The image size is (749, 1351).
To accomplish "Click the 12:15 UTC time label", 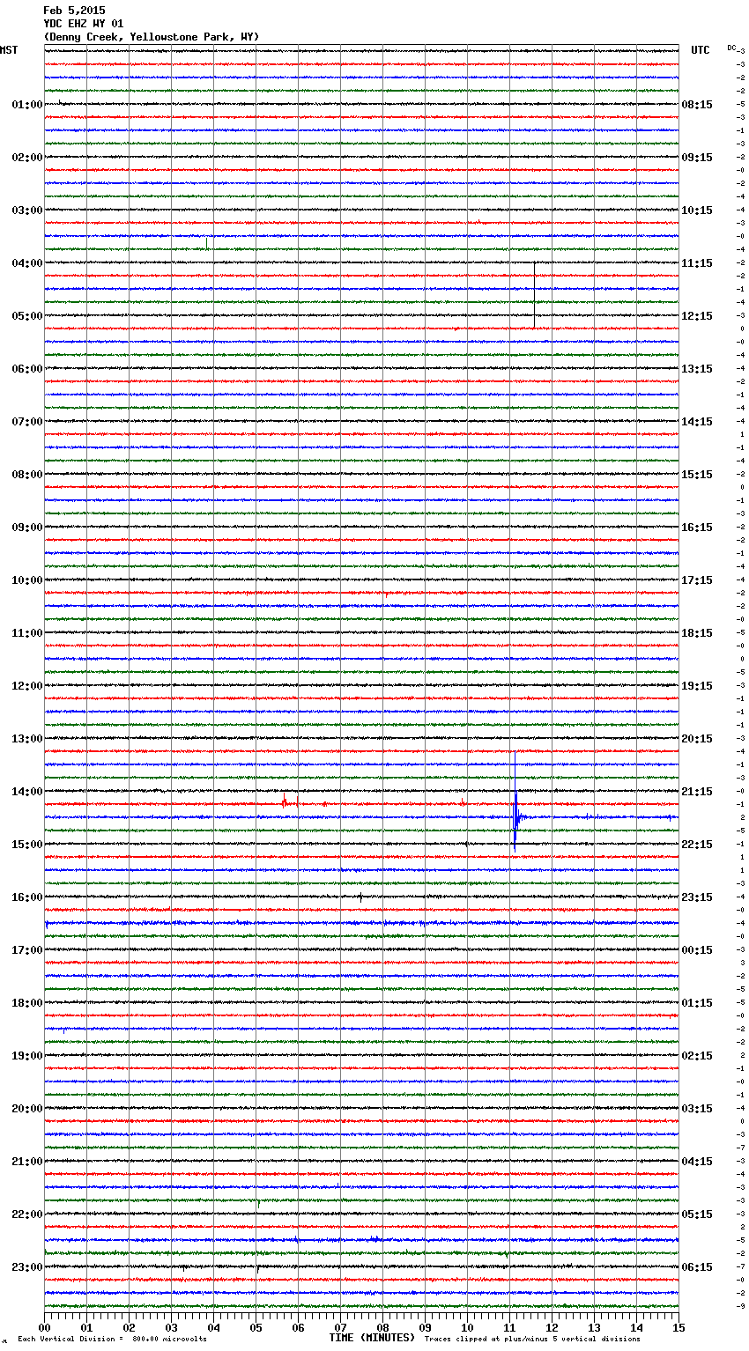I will pyautogui.click(x=697, y=316).
